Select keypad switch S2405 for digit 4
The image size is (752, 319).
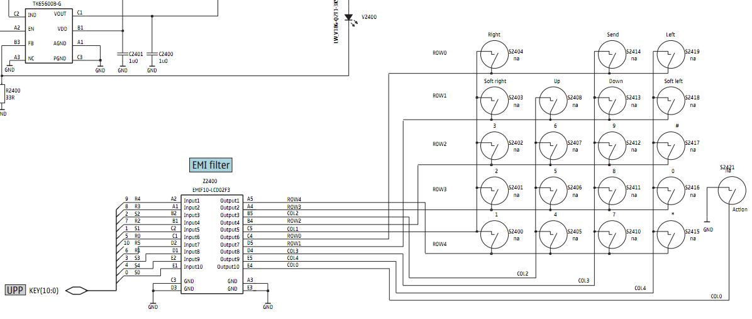(x=553, y=235)
